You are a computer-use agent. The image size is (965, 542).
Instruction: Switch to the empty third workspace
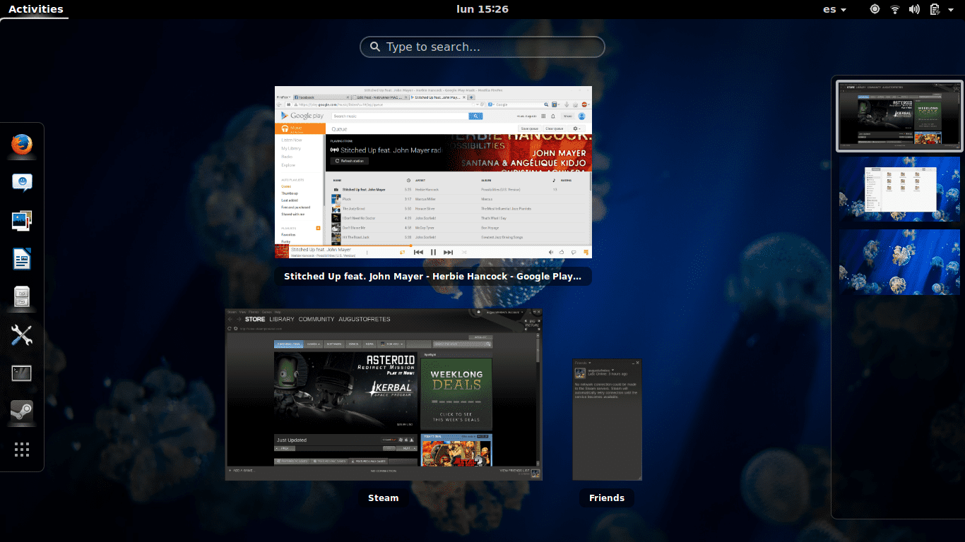[x=899, y=262]
